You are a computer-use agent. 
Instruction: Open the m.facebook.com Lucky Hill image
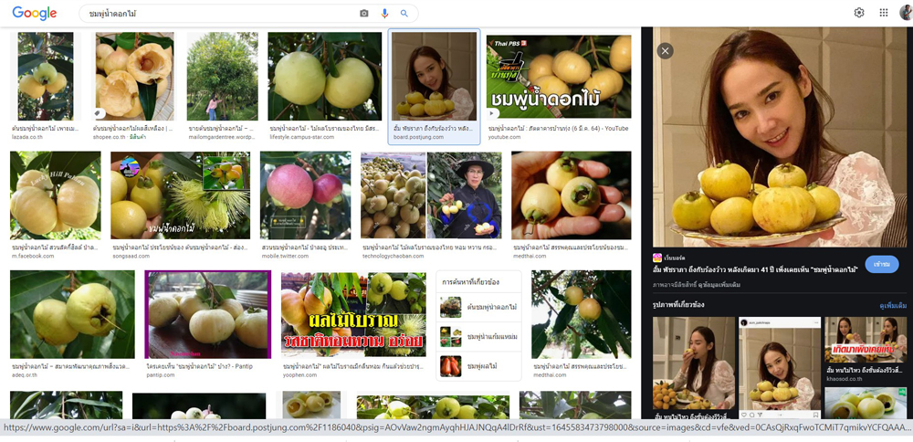[x=56, y=195]
